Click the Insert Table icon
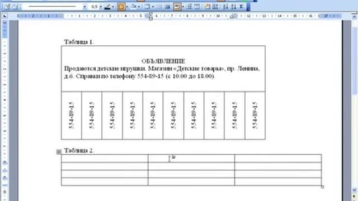The image size is (358, 201). click(x=147, y=7)
